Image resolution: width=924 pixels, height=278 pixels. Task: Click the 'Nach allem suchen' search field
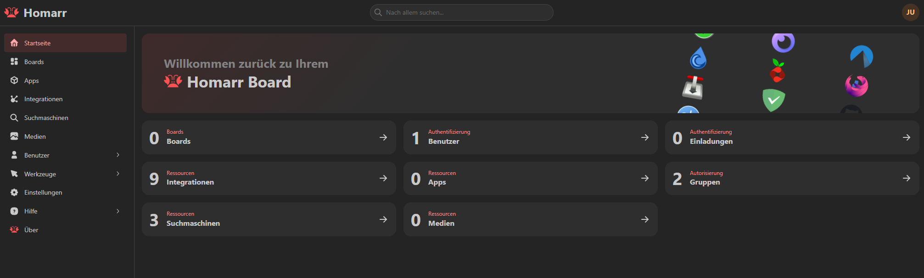click(x=461, y=12)
